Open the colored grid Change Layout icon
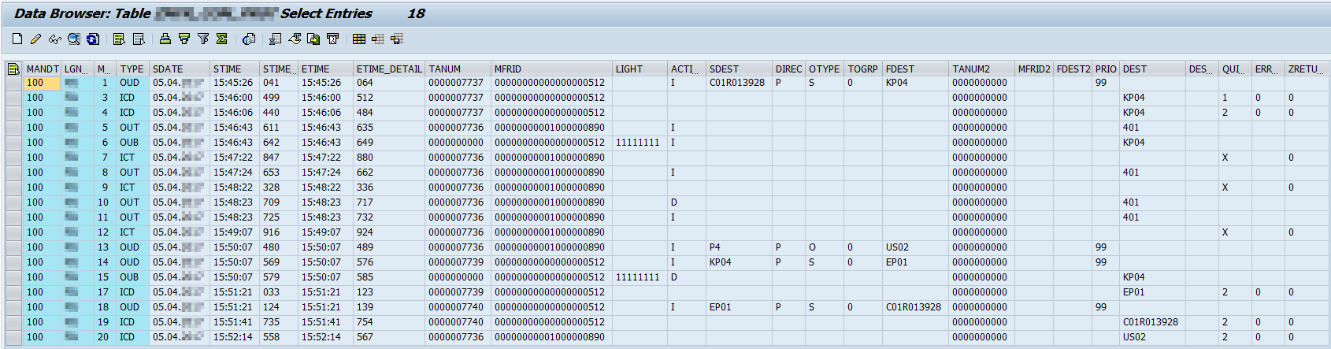 [359, 39]
